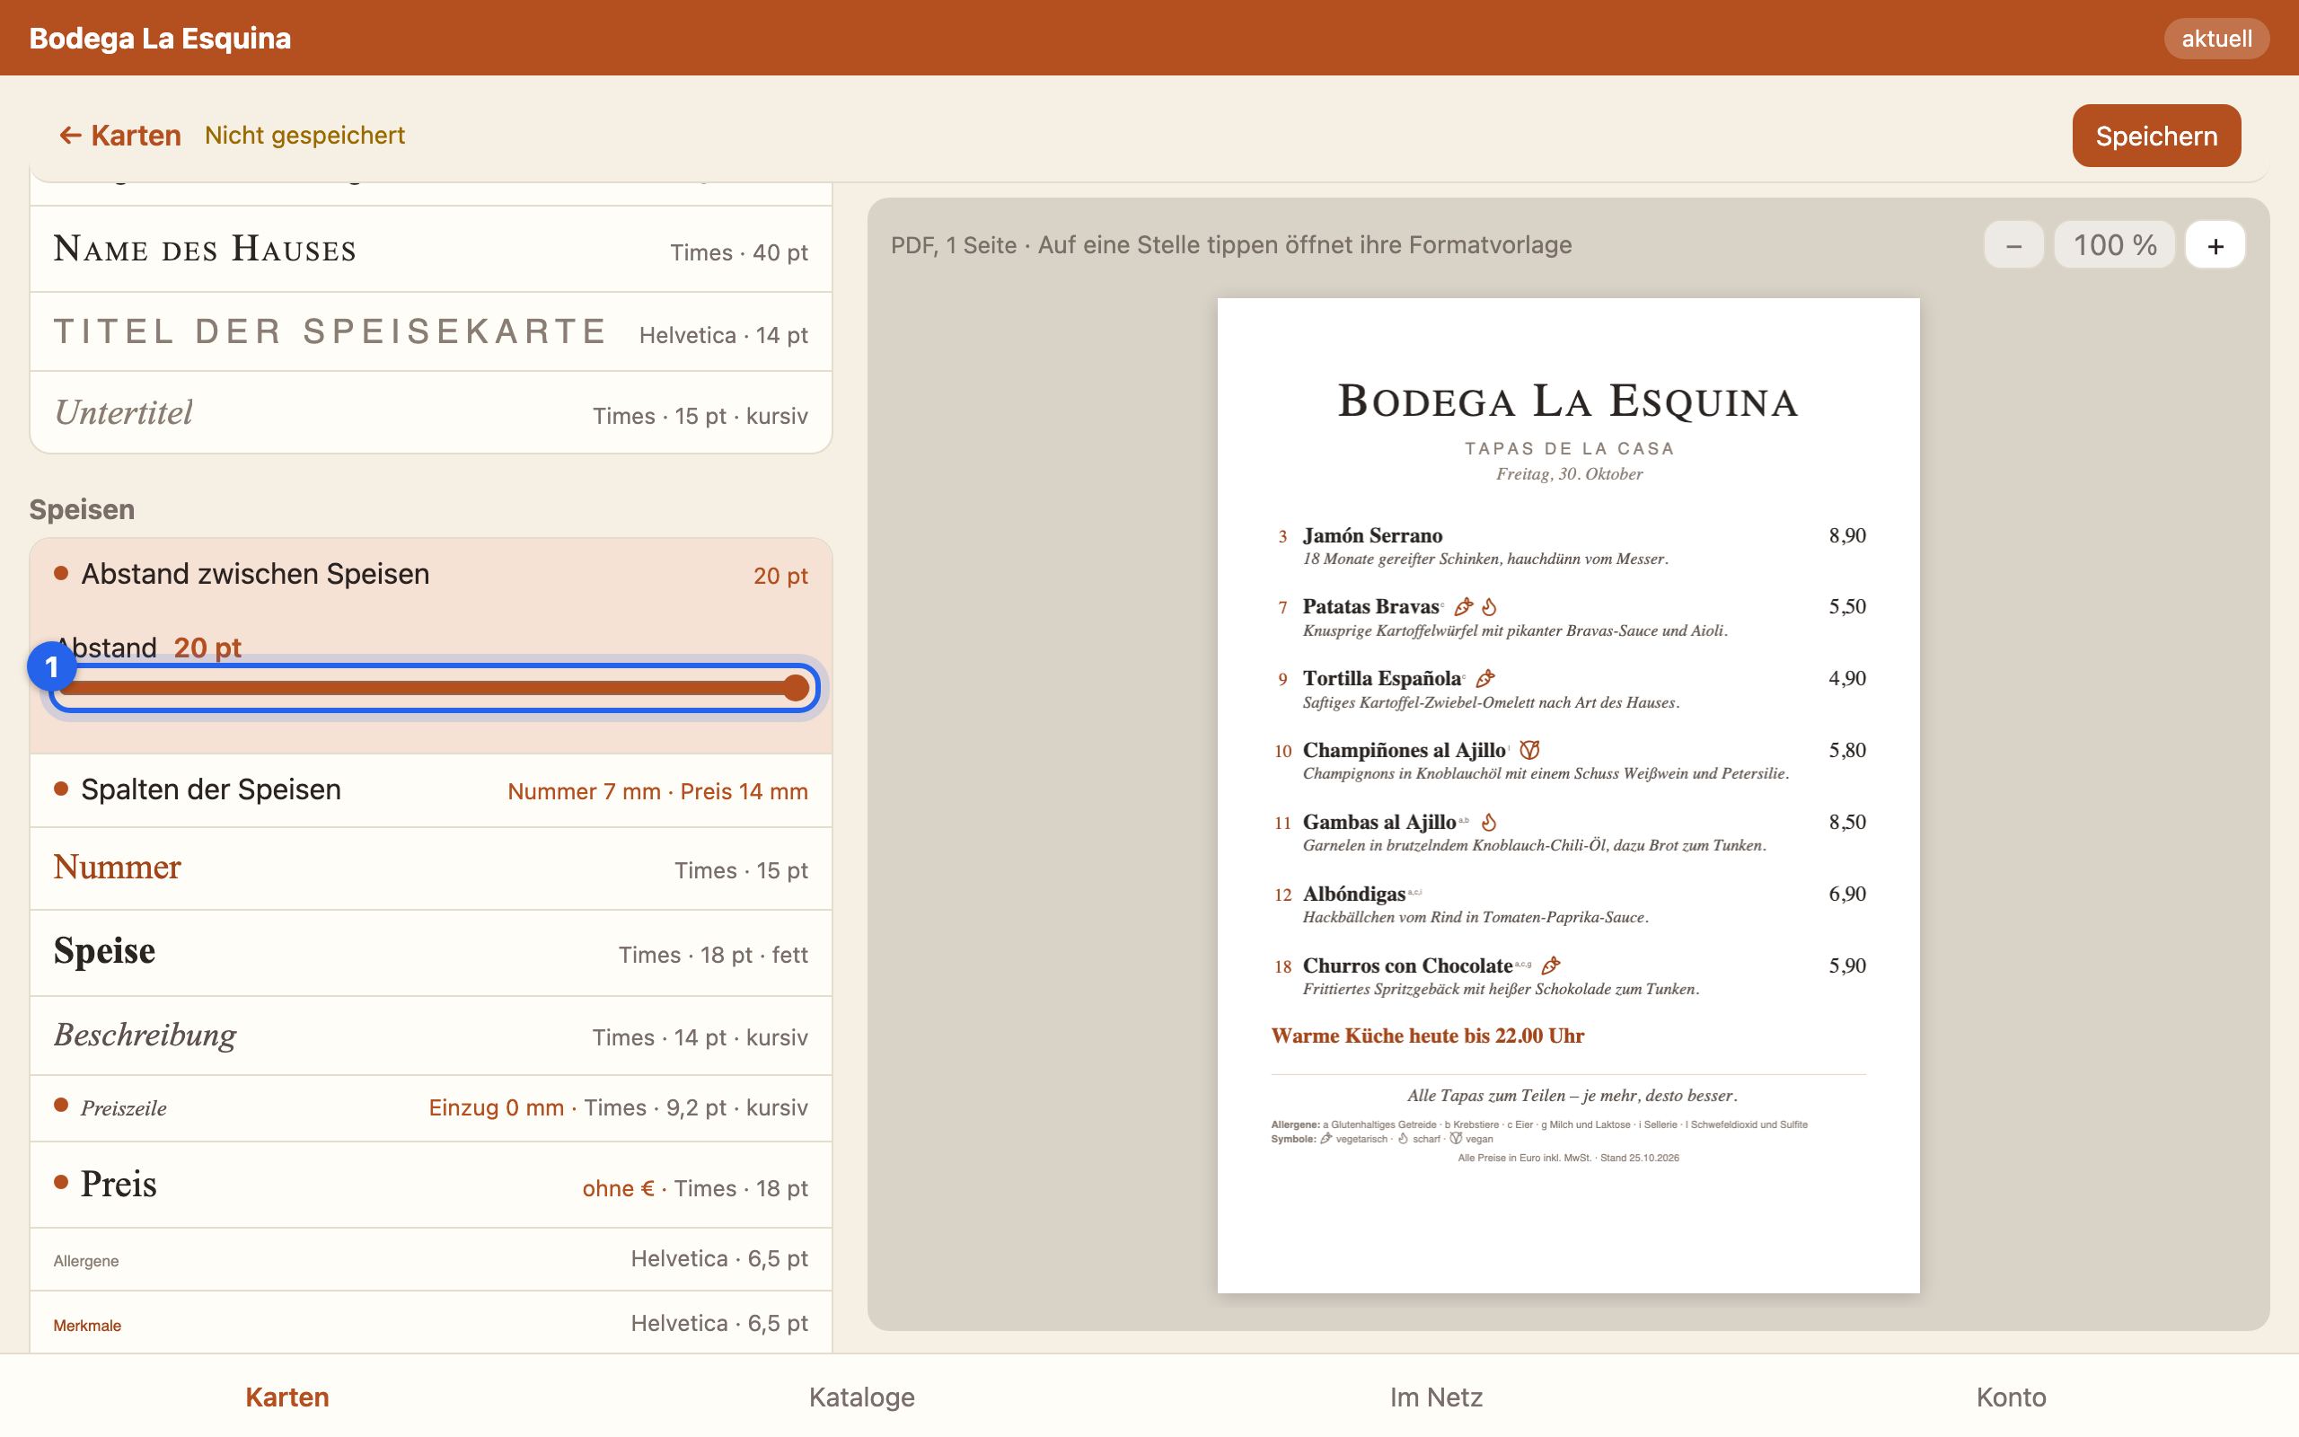
Task: Open the Titel der Speisekarte style row
Action: pos(430,332)
